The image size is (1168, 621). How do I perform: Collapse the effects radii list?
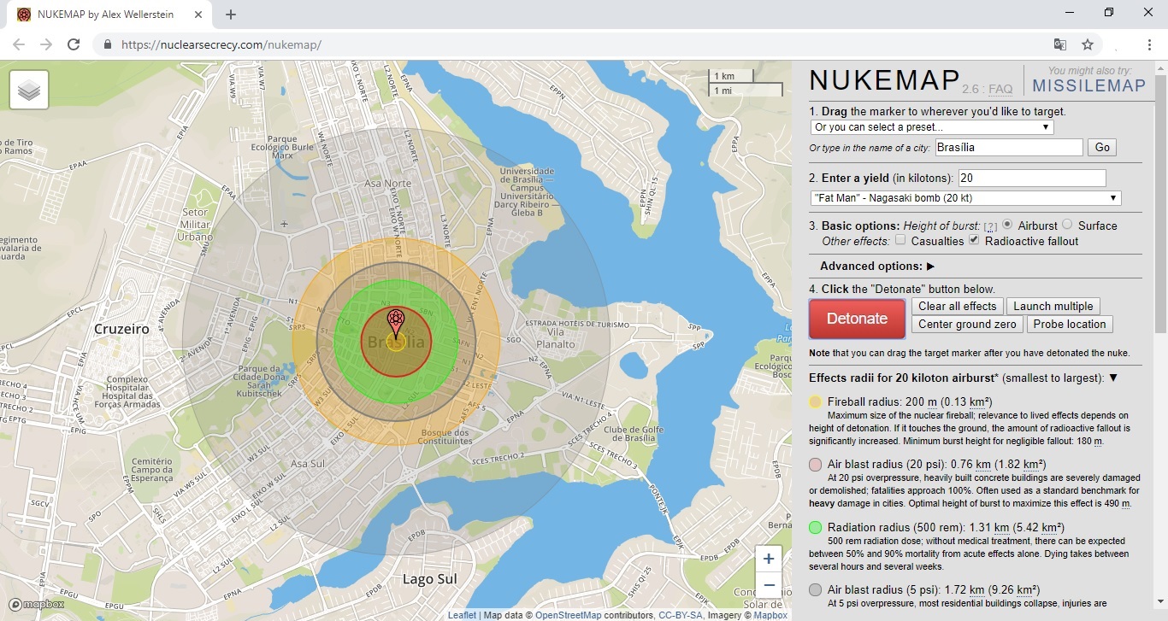[x=1113, y=378]
